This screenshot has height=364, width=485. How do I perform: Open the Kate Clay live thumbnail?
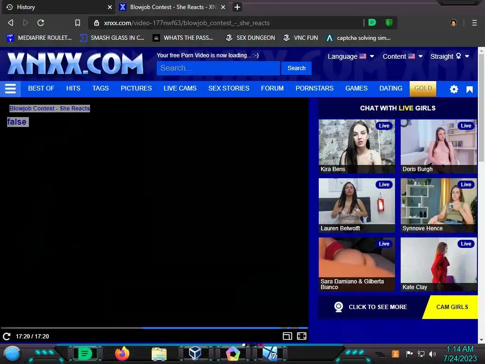[439, 264]
